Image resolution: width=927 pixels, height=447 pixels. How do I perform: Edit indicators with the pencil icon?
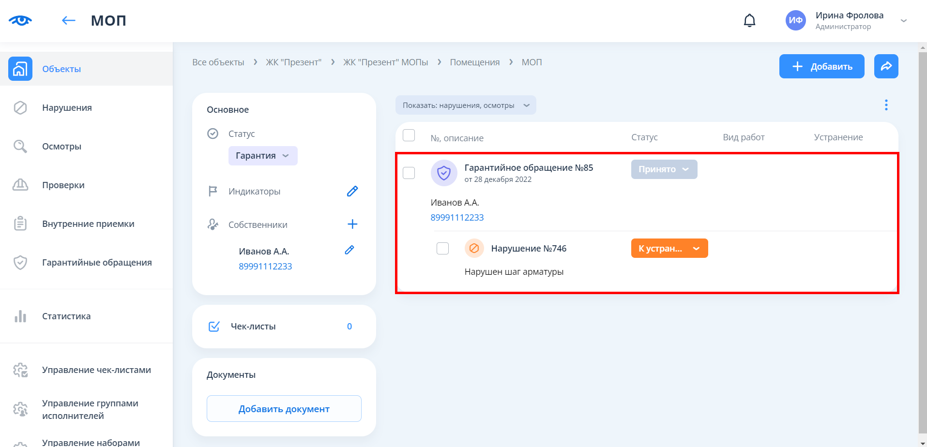[x=352, y=192]
